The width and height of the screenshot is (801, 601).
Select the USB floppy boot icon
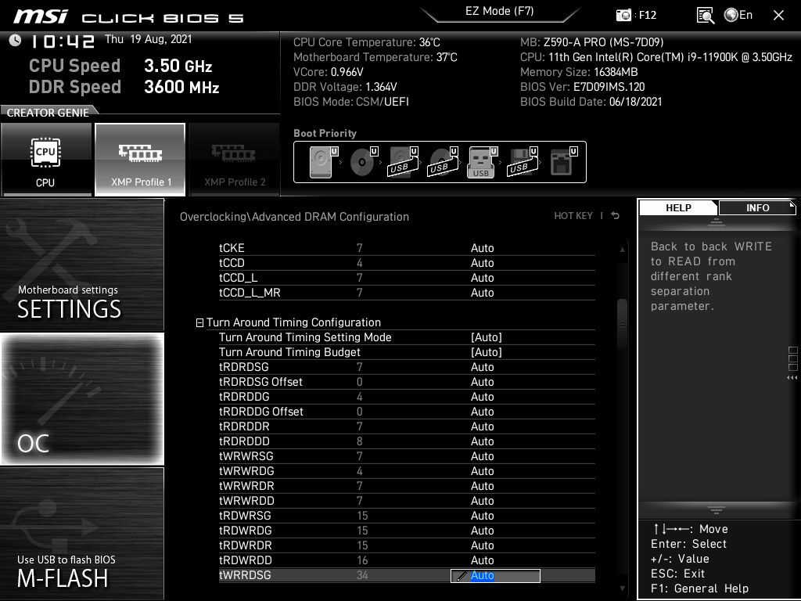pos(522,162)
